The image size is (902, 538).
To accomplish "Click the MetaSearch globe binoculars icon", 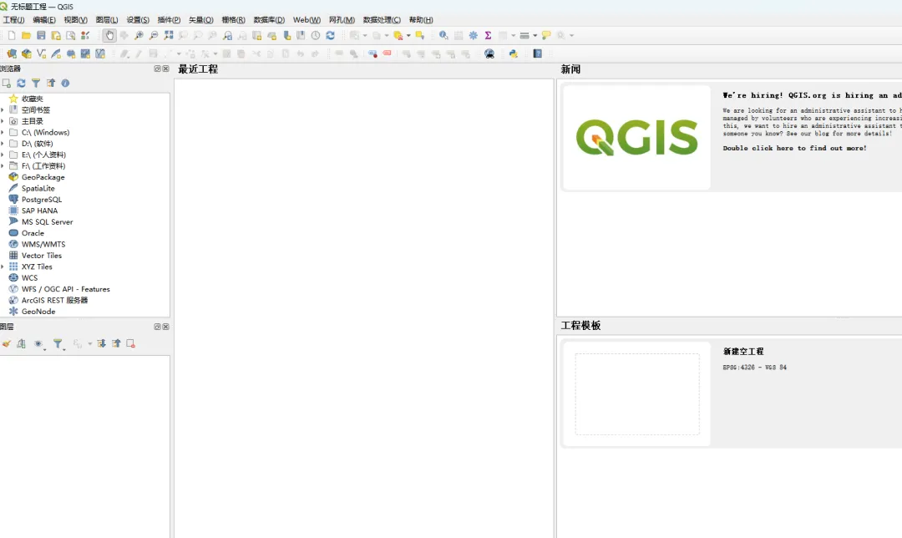I will (489, 53).
